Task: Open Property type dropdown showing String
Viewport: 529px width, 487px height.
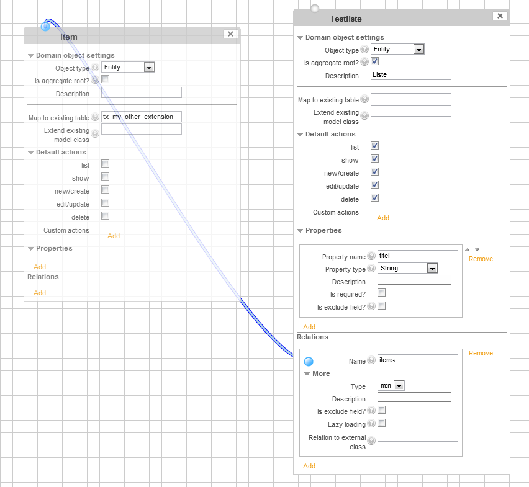Action: (x=408, y=268)
